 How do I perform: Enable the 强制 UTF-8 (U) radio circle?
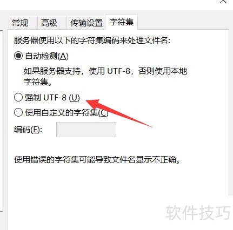tap(18, 97)
